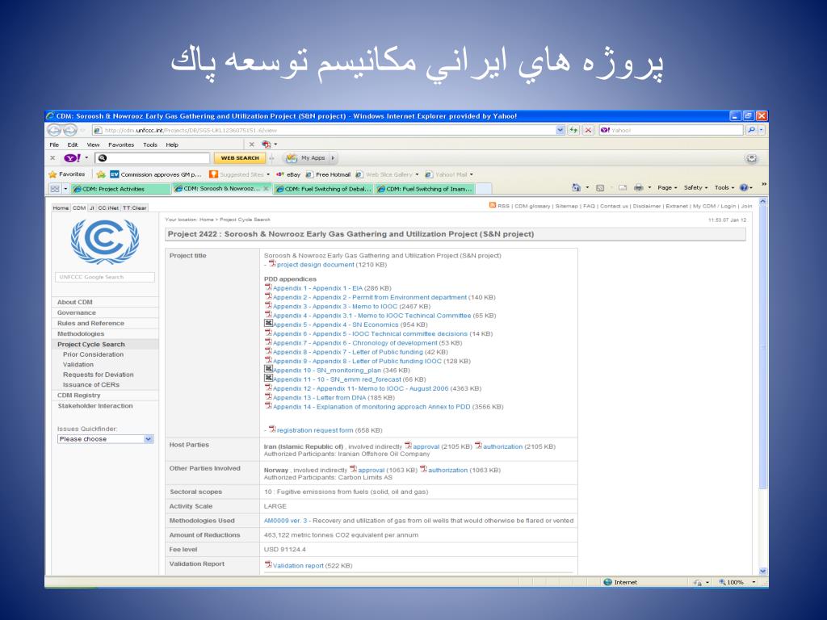Click the Add to Favorites bar icon
The width and height of the screenshot is (827, 620).
coord(101,174)
